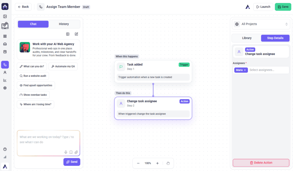Click the bottom-left A logo icon
The width and height of the screenshot is (293, 171).
click(5, 166)
